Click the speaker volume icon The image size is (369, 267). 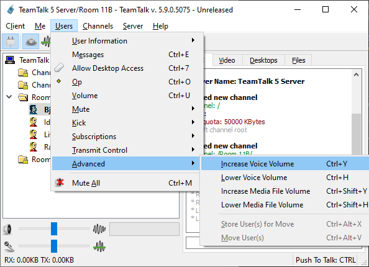[x=7, y=229]
